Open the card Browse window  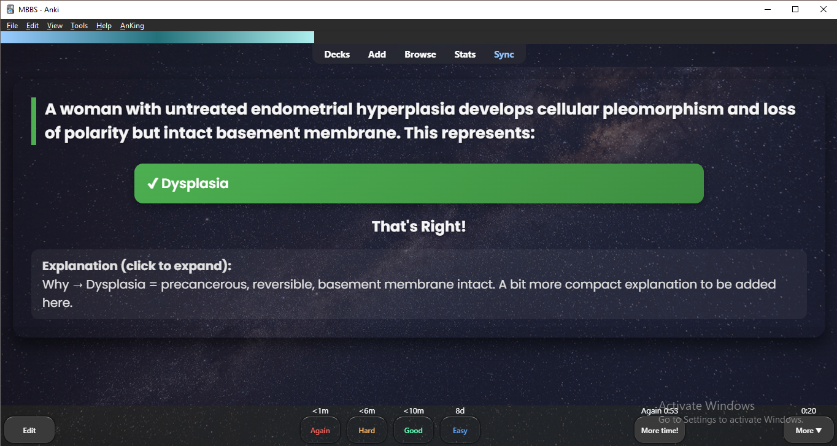[x=420, y=55]
